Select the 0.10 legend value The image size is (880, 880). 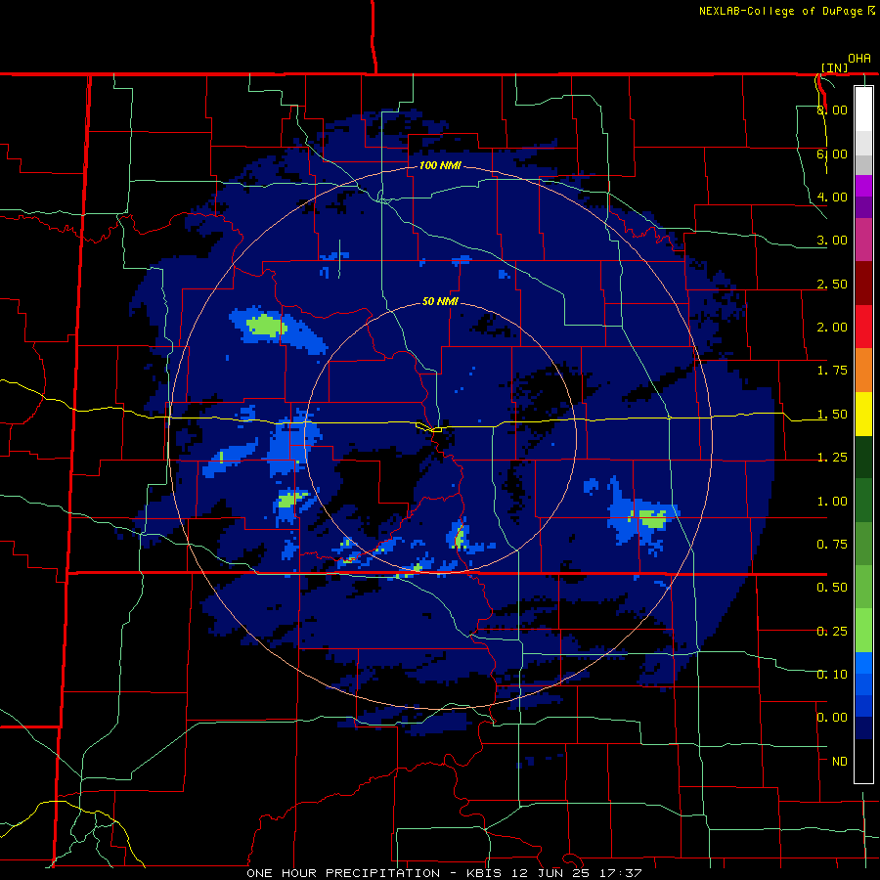(x=832, y=675)
